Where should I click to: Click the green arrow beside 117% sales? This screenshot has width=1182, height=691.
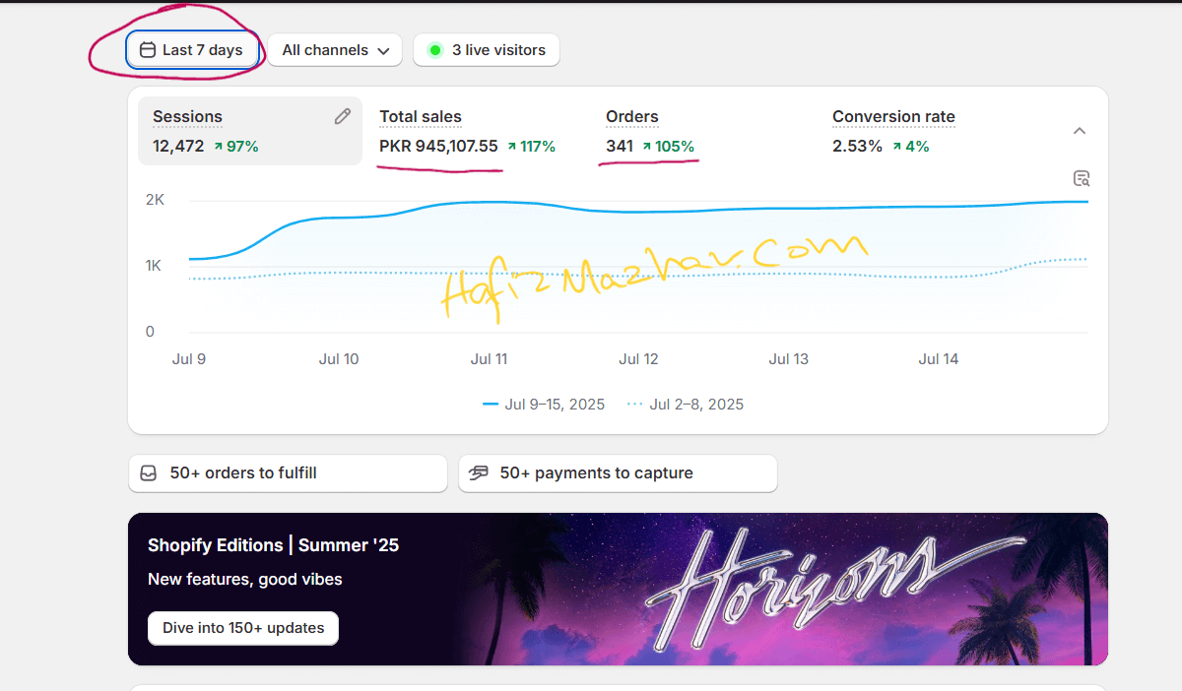point(512,147)
